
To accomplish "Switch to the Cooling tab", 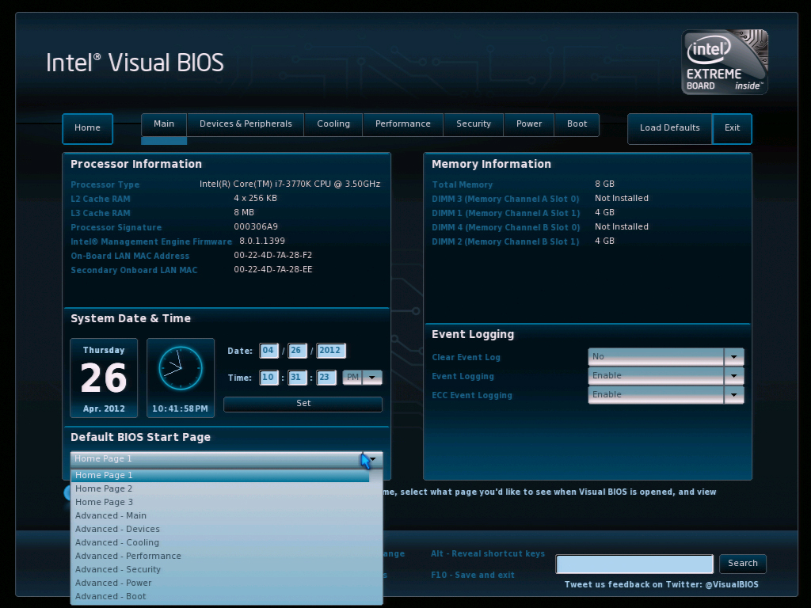I will point(333,123).
